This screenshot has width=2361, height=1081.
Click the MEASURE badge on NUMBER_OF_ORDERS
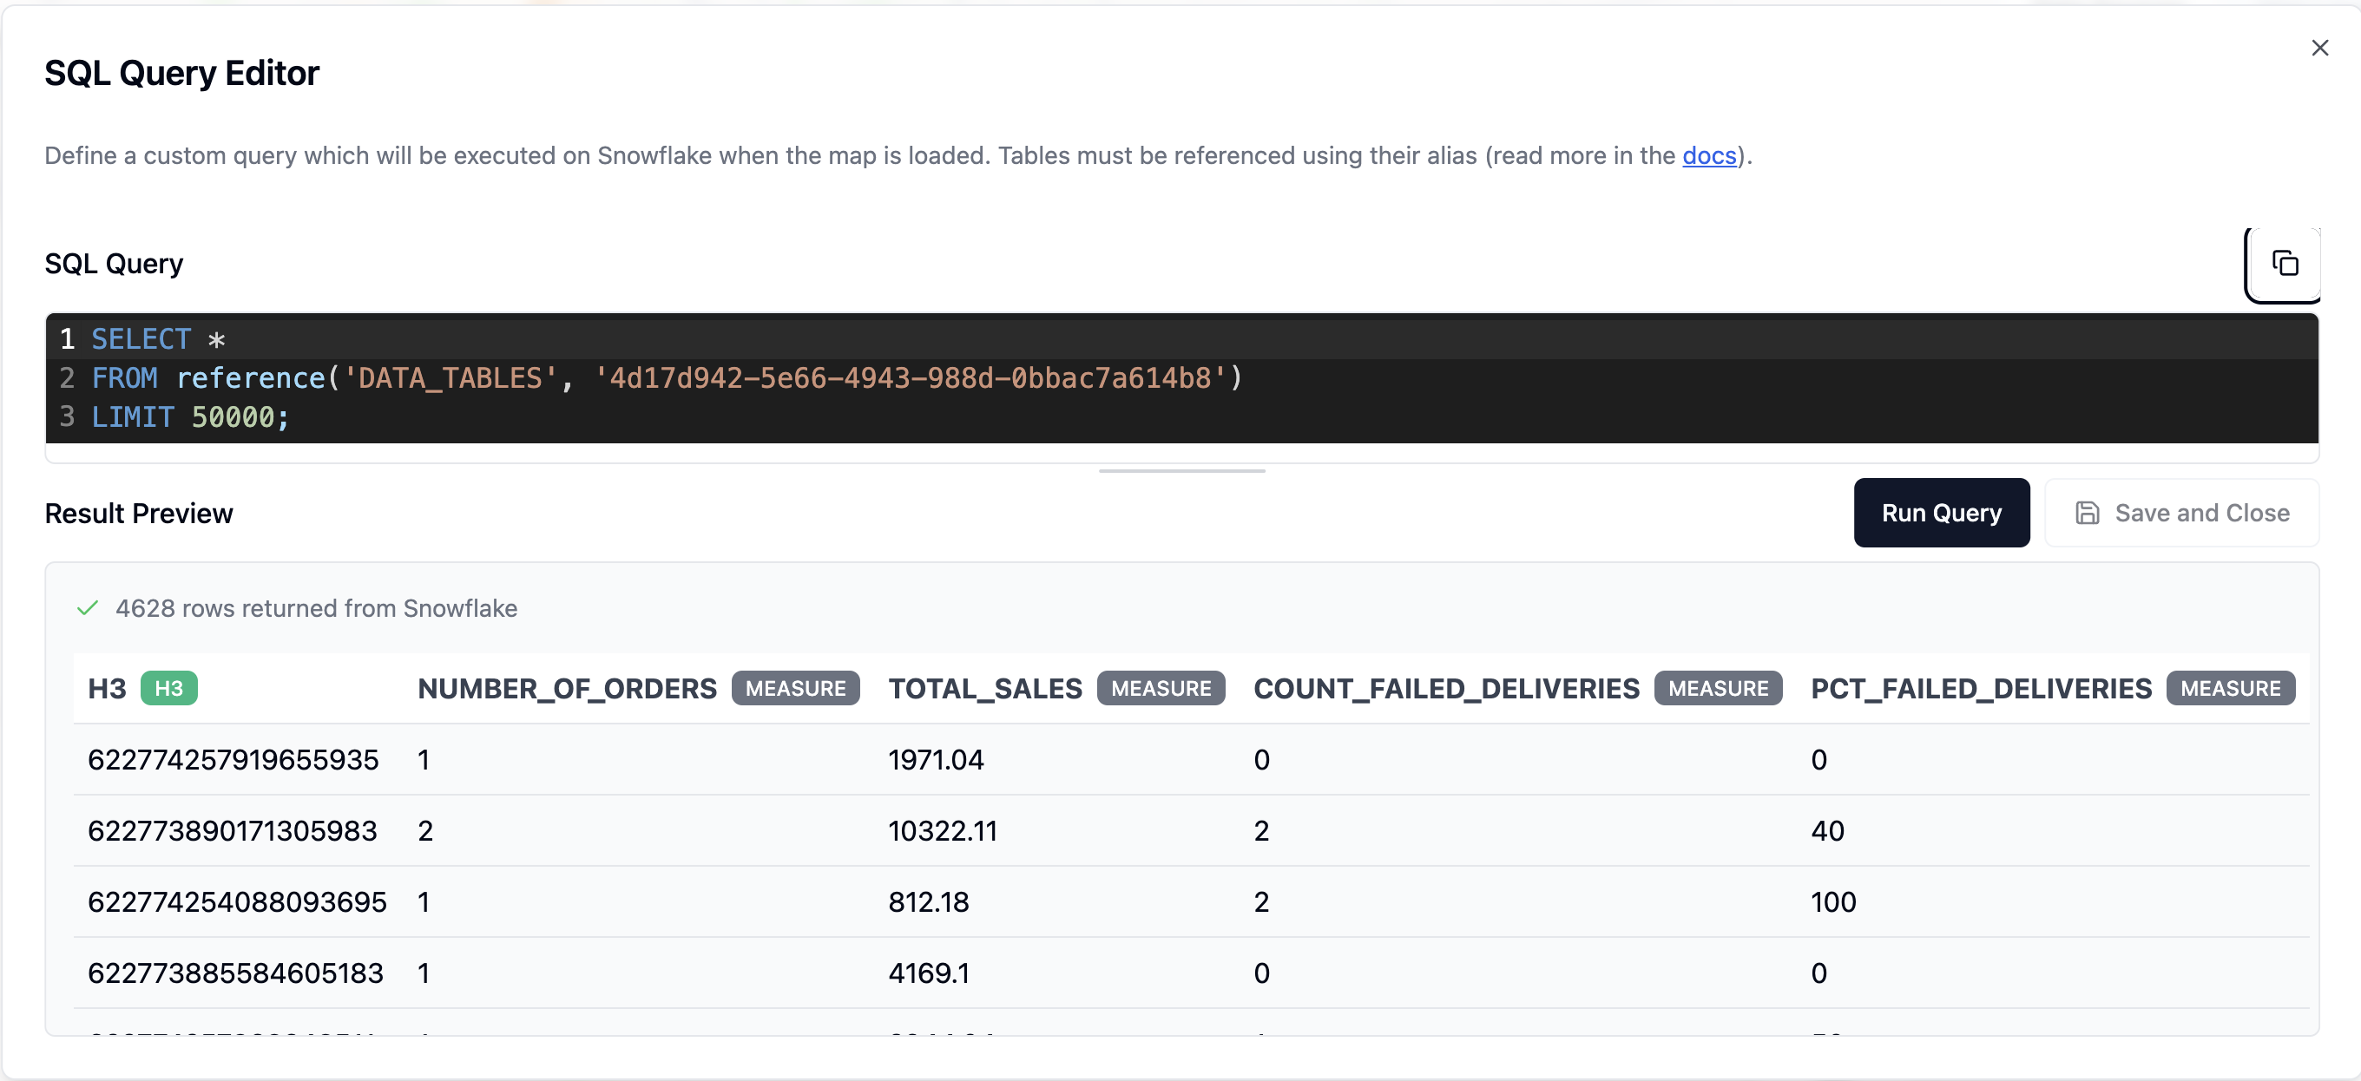[x=796, y=688]
